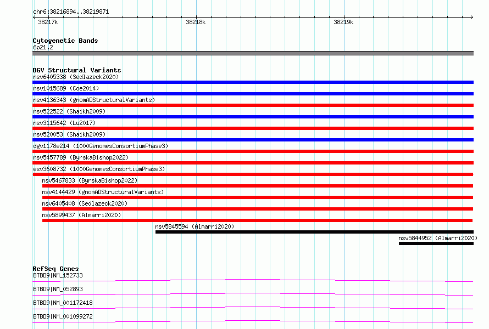
Task: Open the DGV Structural Variants track title
Action: pyautogui.click(x=77, y=70)
